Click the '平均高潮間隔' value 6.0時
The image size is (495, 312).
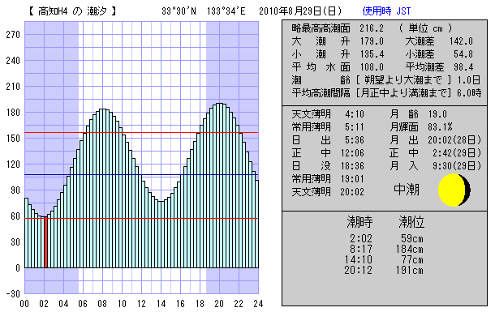[469, 93]
